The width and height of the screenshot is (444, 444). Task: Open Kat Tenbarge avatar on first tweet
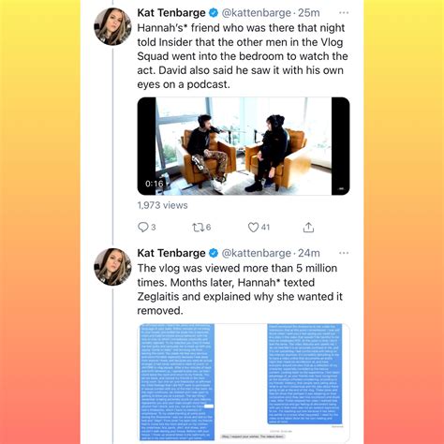click(112, 26)
